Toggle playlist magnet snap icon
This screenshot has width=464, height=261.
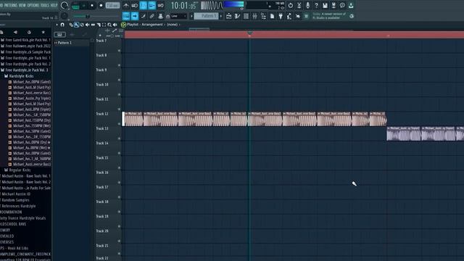pos(62,25)
